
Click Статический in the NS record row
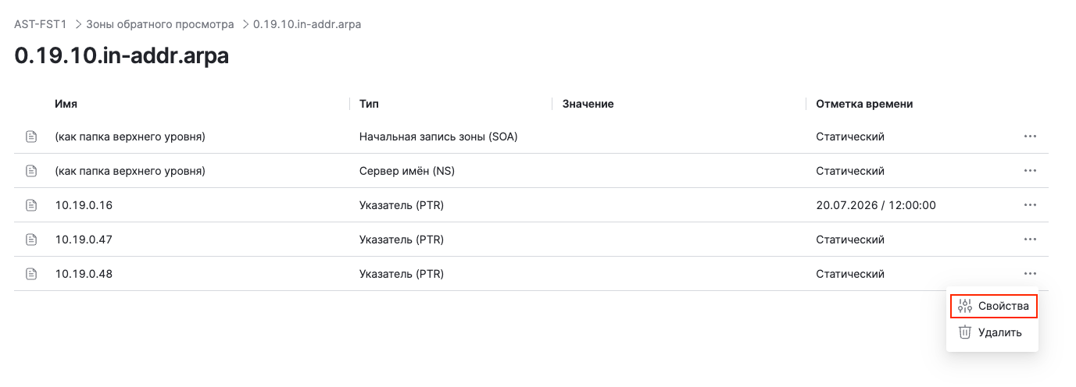850,171
